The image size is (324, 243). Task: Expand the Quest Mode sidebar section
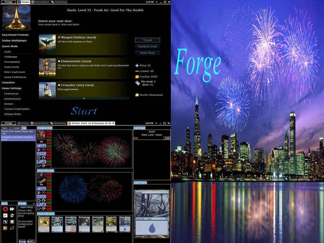point(10,46)
